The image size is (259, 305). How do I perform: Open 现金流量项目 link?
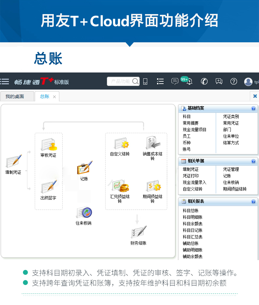click(x=194, y=130)
